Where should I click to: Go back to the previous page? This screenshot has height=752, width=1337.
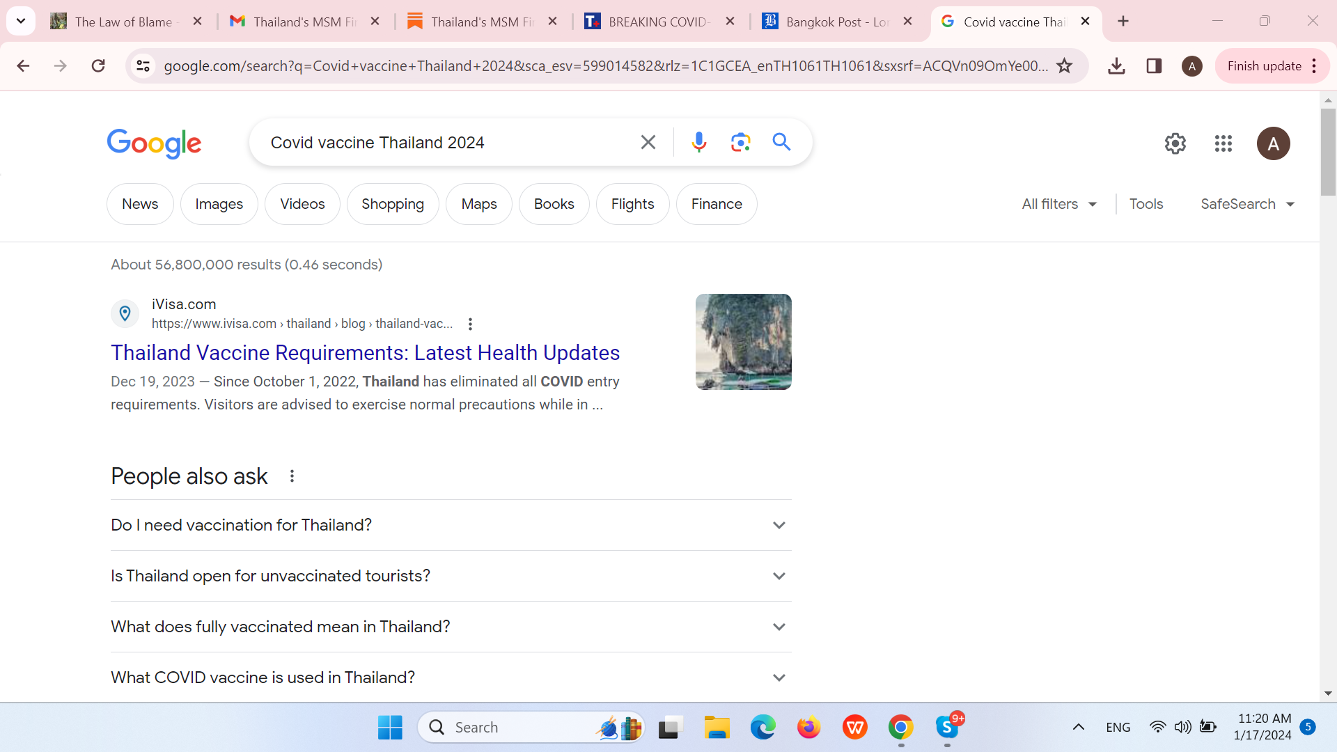pos(23,66)
